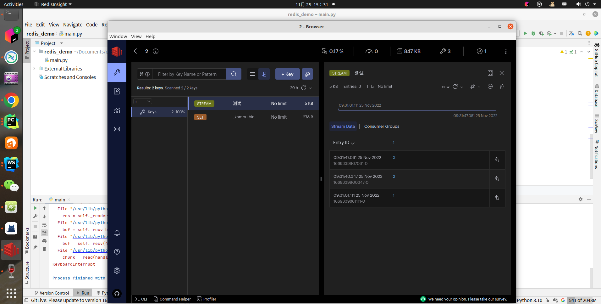Image resolution: width=601 pixels, height=304 pixels.
Task: Click the bulk actions icon beside + Key
Action: pyautogui.click(x=307, y=74)
